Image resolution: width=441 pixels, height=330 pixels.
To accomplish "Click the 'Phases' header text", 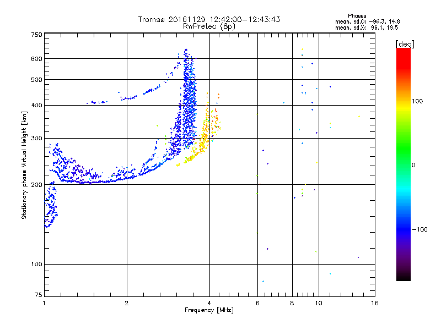I will point(357,16).
